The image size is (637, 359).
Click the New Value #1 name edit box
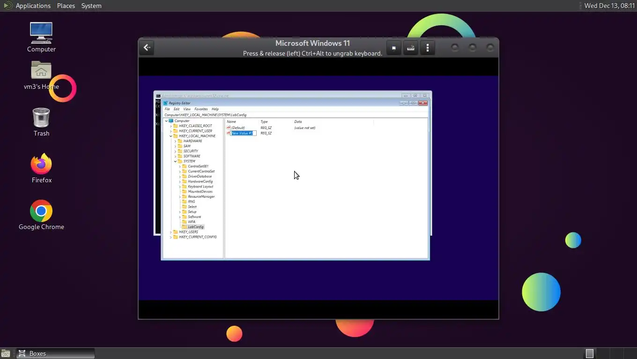pos(244,133)
